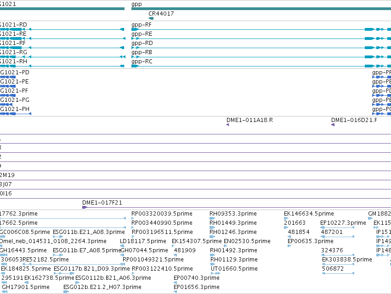Select the gpp-RE transcript label

(142, 34)
